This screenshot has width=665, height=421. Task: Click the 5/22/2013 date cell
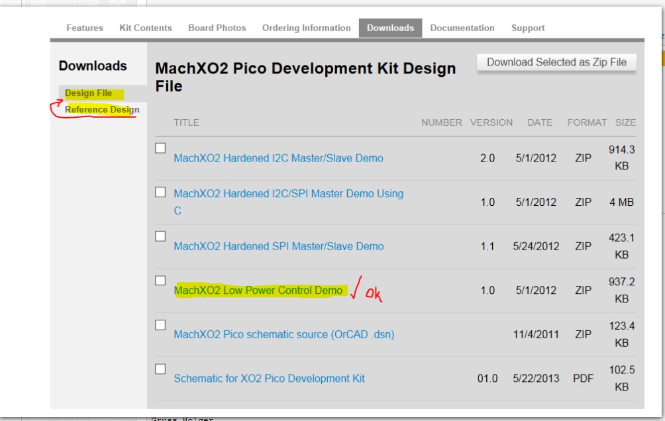point(536,379)
